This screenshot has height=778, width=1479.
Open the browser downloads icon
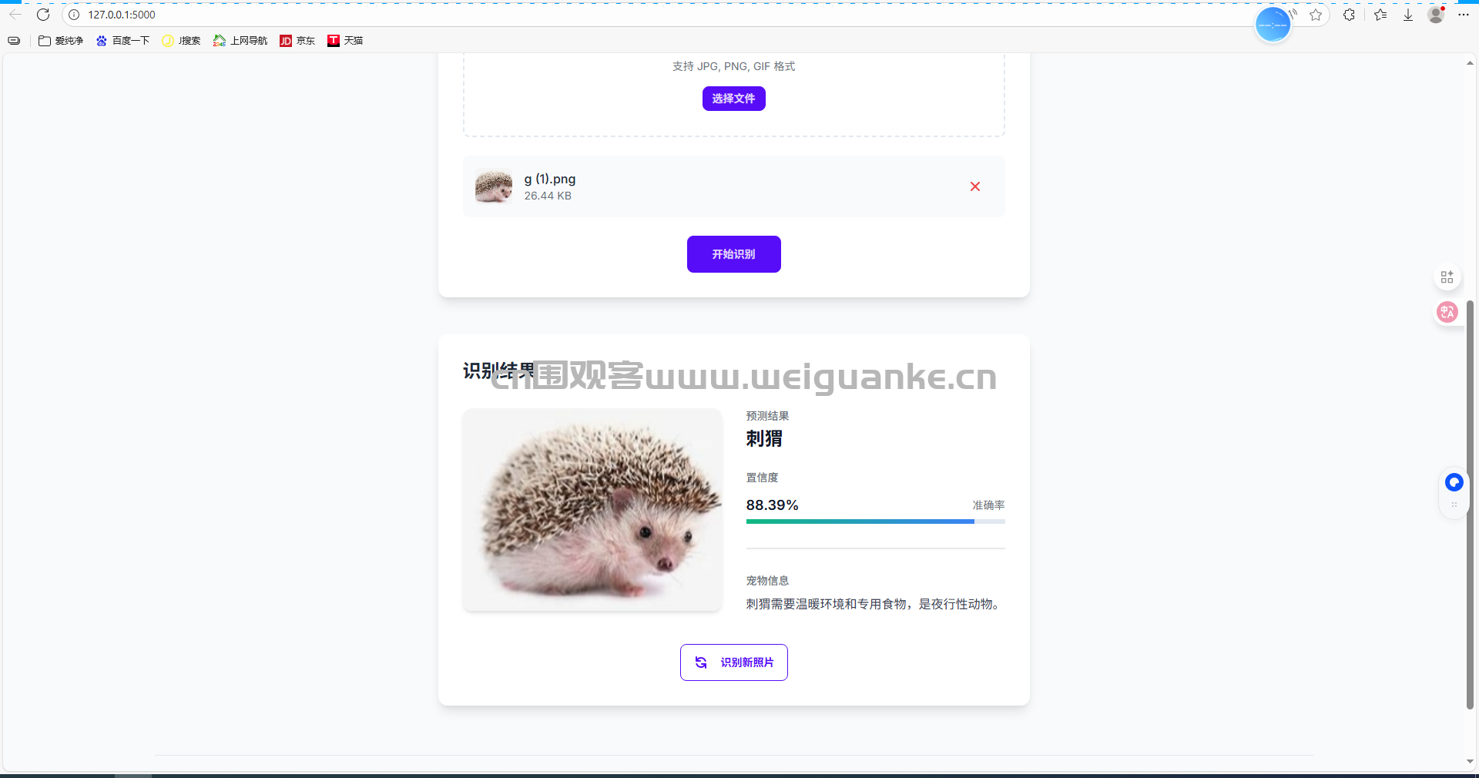point(1408,15)
